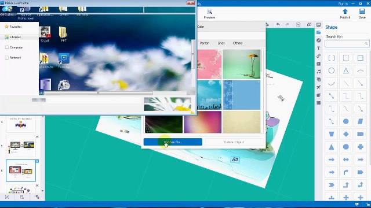Select the beige paper background thumbnail
This screenshot has height=208, width=371.
tap(241, 122)
